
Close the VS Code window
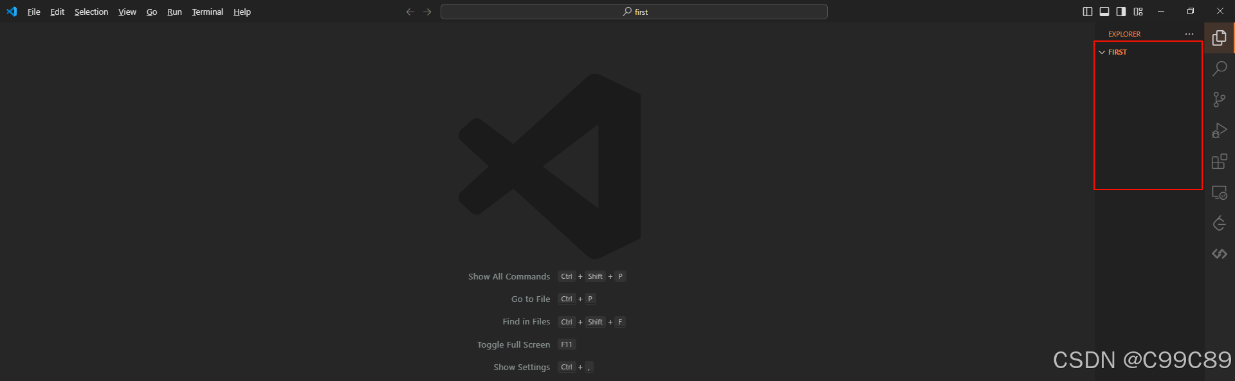click(1220, 12)
